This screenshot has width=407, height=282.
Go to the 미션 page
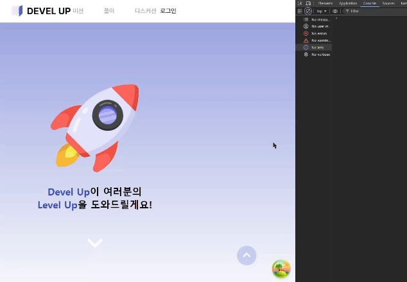78,11
